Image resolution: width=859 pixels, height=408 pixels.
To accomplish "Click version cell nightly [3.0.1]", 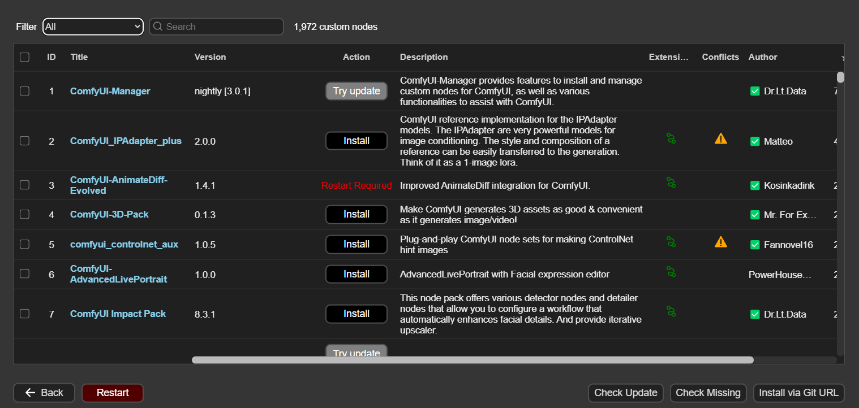I will click(x=222, y=91).
